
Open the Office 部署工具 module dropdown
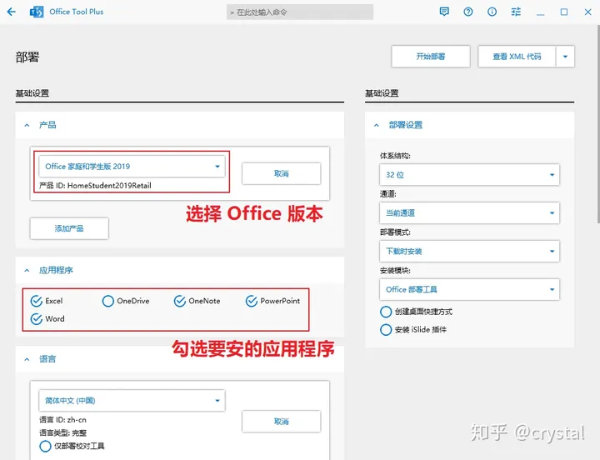(x=469, y=289)
